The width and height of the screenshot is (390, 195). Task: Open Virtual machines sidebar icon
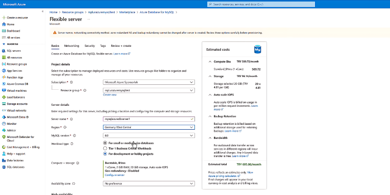[4, 91]
